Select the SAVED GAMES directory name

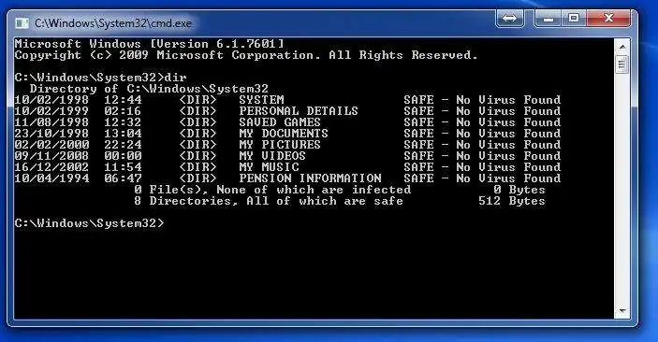tap(280, 122)
